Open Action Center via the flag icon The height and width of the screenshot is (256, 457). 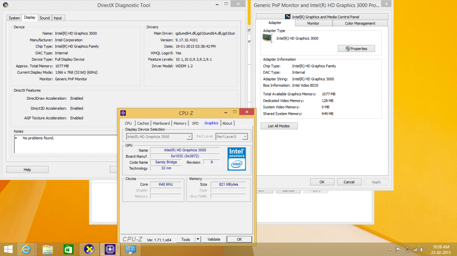[x=398, y=250]
